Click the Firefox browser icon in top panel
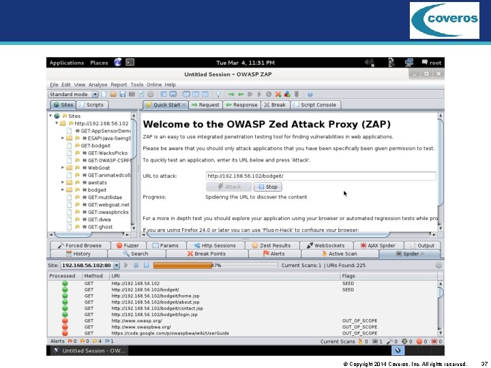The height and width of the screenshot is (368, 491). coord(118,62)
